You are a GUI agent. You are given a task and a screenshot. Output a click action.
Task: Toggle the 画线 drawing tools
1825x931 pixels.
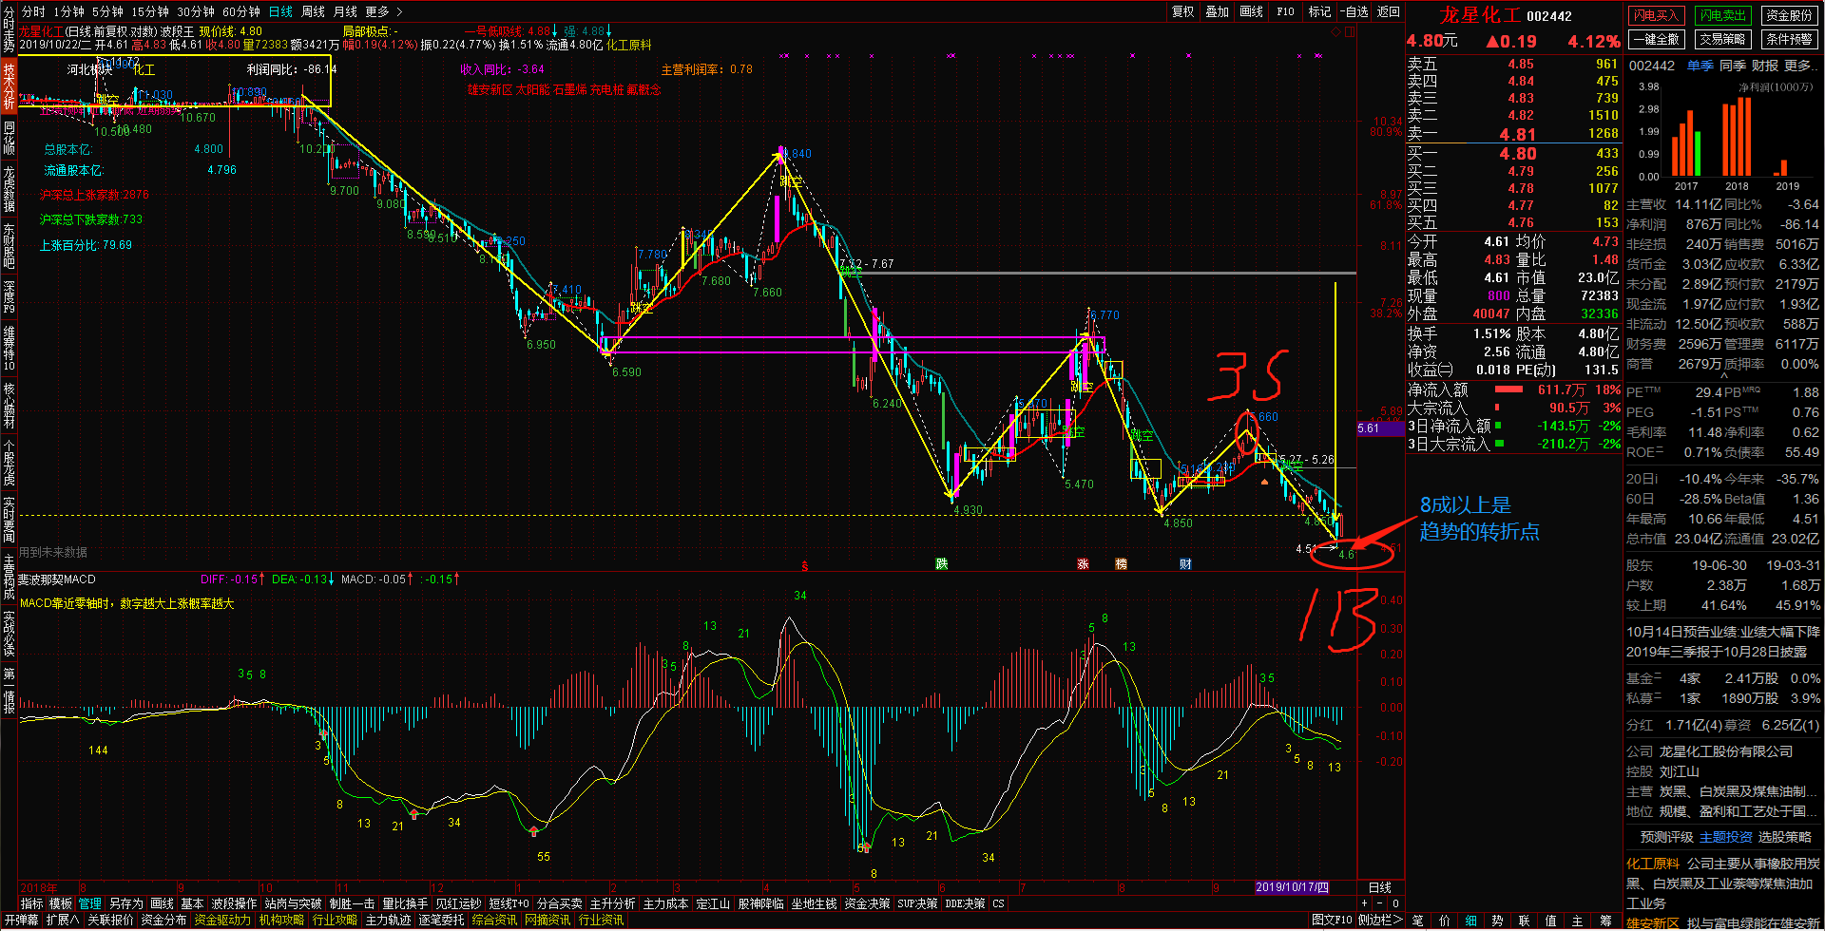coord(1251,11)
